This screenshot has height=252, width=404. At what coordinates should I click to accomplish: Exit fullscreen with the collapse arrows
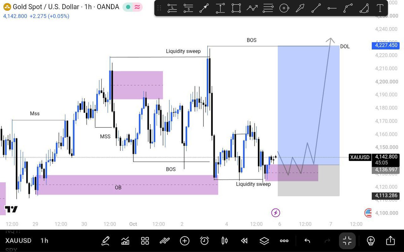tap(347, 241)
